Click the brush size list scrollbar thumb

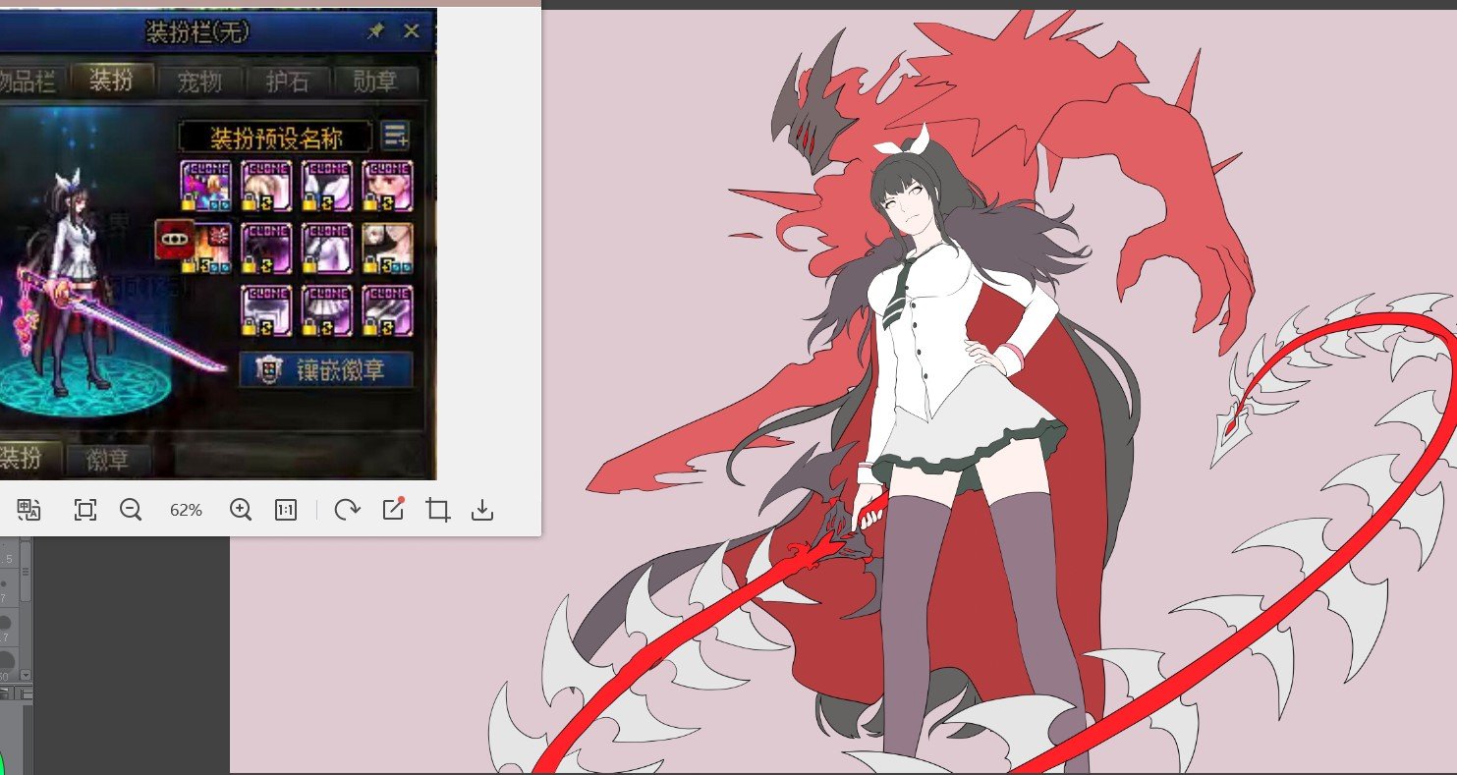pyautogui.click(x=26, y=570)
